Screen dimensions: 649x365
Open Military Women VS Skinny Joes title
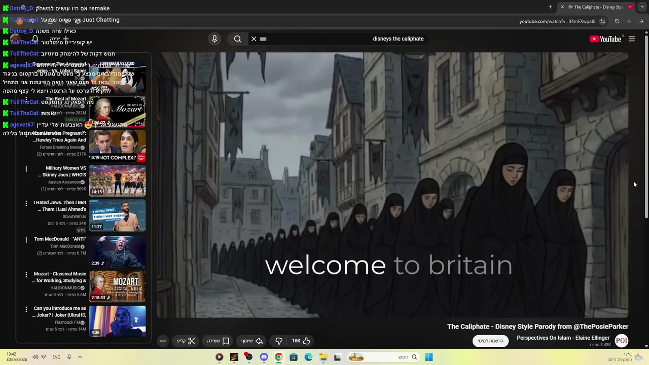point(62,171)
